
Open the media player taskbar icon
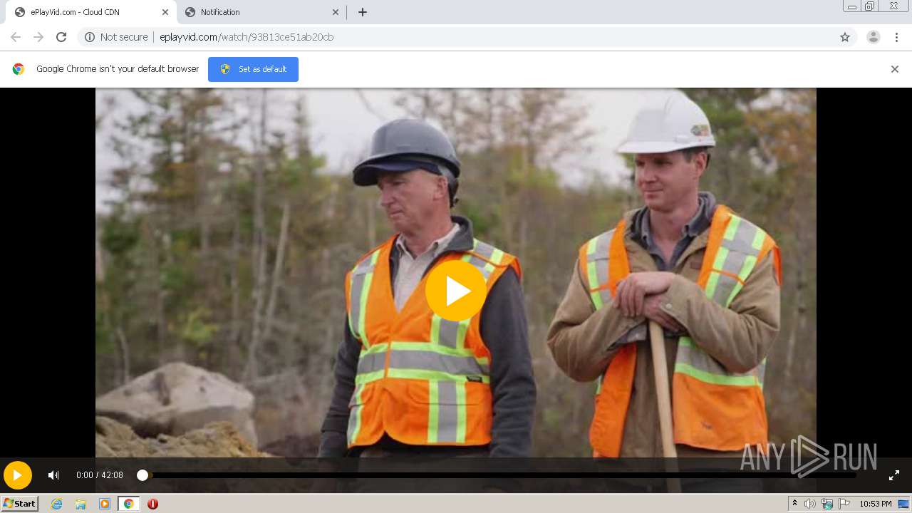point(105,504)
